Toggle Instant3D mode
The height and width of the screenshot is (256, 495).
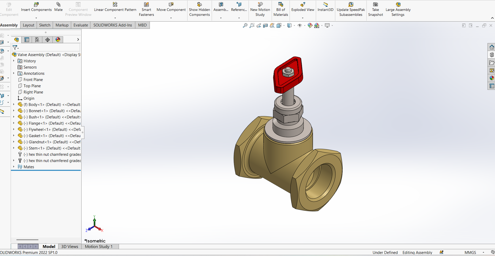[325, 7]
